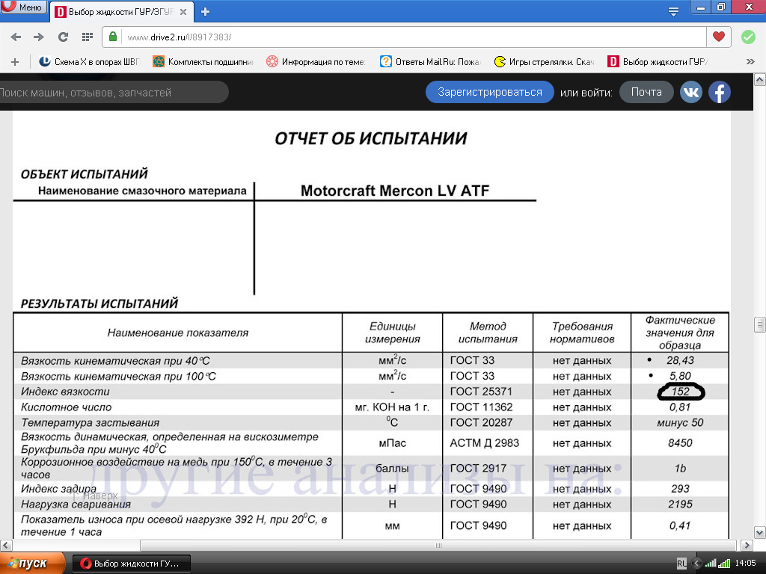This screenshot has width=766, height=574.
Task: Expand the bookmarks bar overflow chevron
Action: pyautogui.click(x=750, y=62)
